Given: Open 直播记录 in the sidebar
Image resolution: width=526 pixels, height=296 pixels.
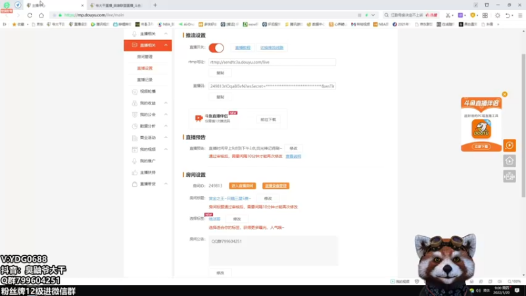Looking at the screenshot, I should click(145, 80).
